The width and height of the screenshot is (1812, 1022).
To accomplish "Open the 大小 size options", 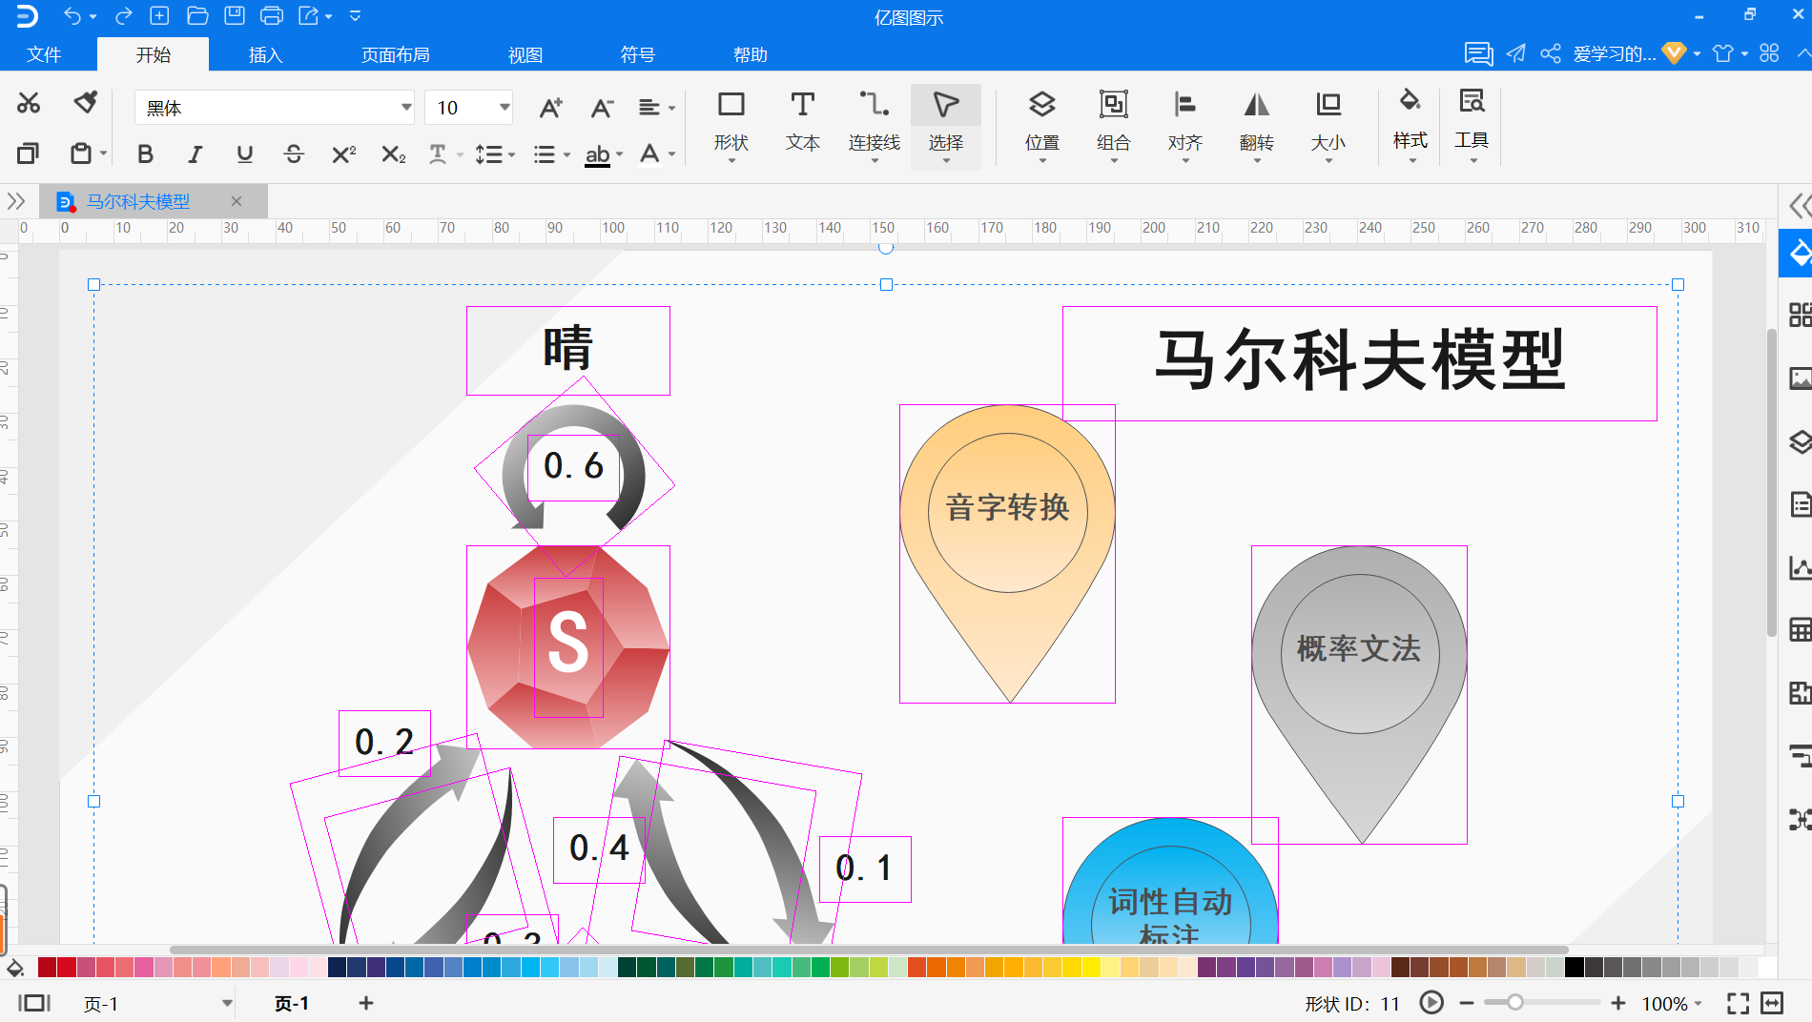I will 1328,125.
